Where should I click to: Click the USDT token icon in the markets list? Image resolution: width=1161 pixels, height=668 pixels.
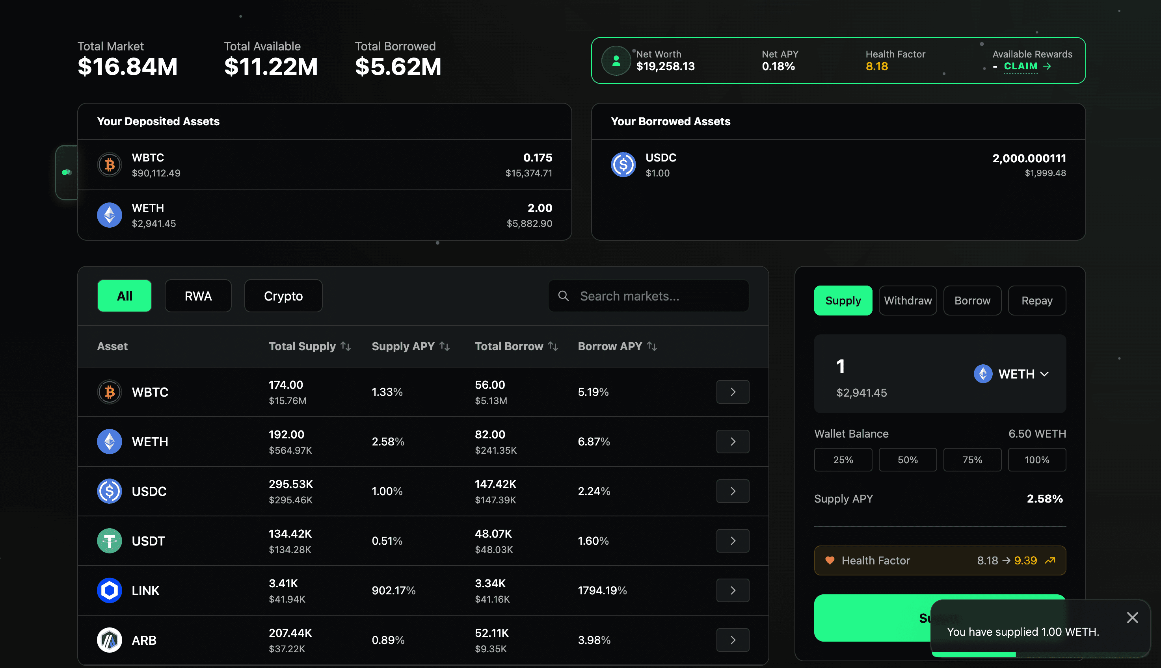point(109,541)
